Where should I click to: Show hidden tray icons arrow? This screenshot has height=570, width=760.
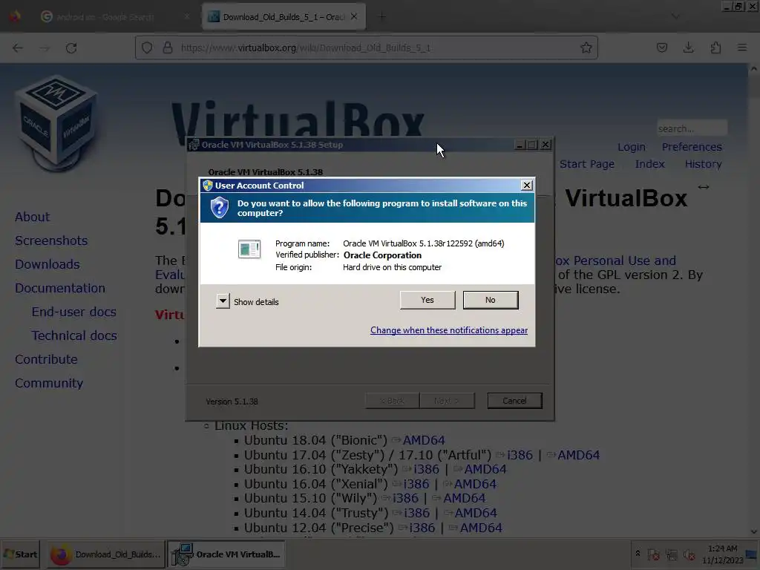click(638, 554)
